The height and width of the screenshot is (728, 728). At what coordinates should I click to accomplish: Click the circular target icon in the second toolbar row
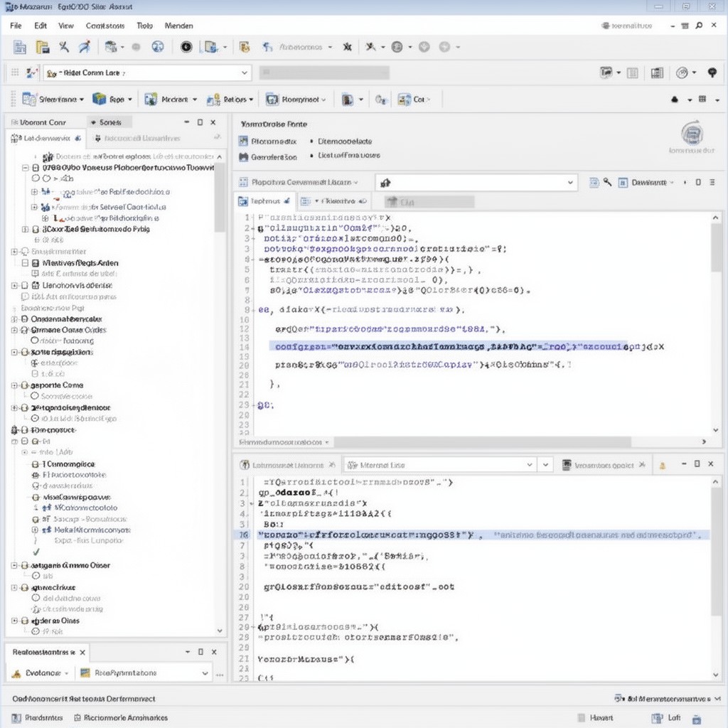point(682,73)
